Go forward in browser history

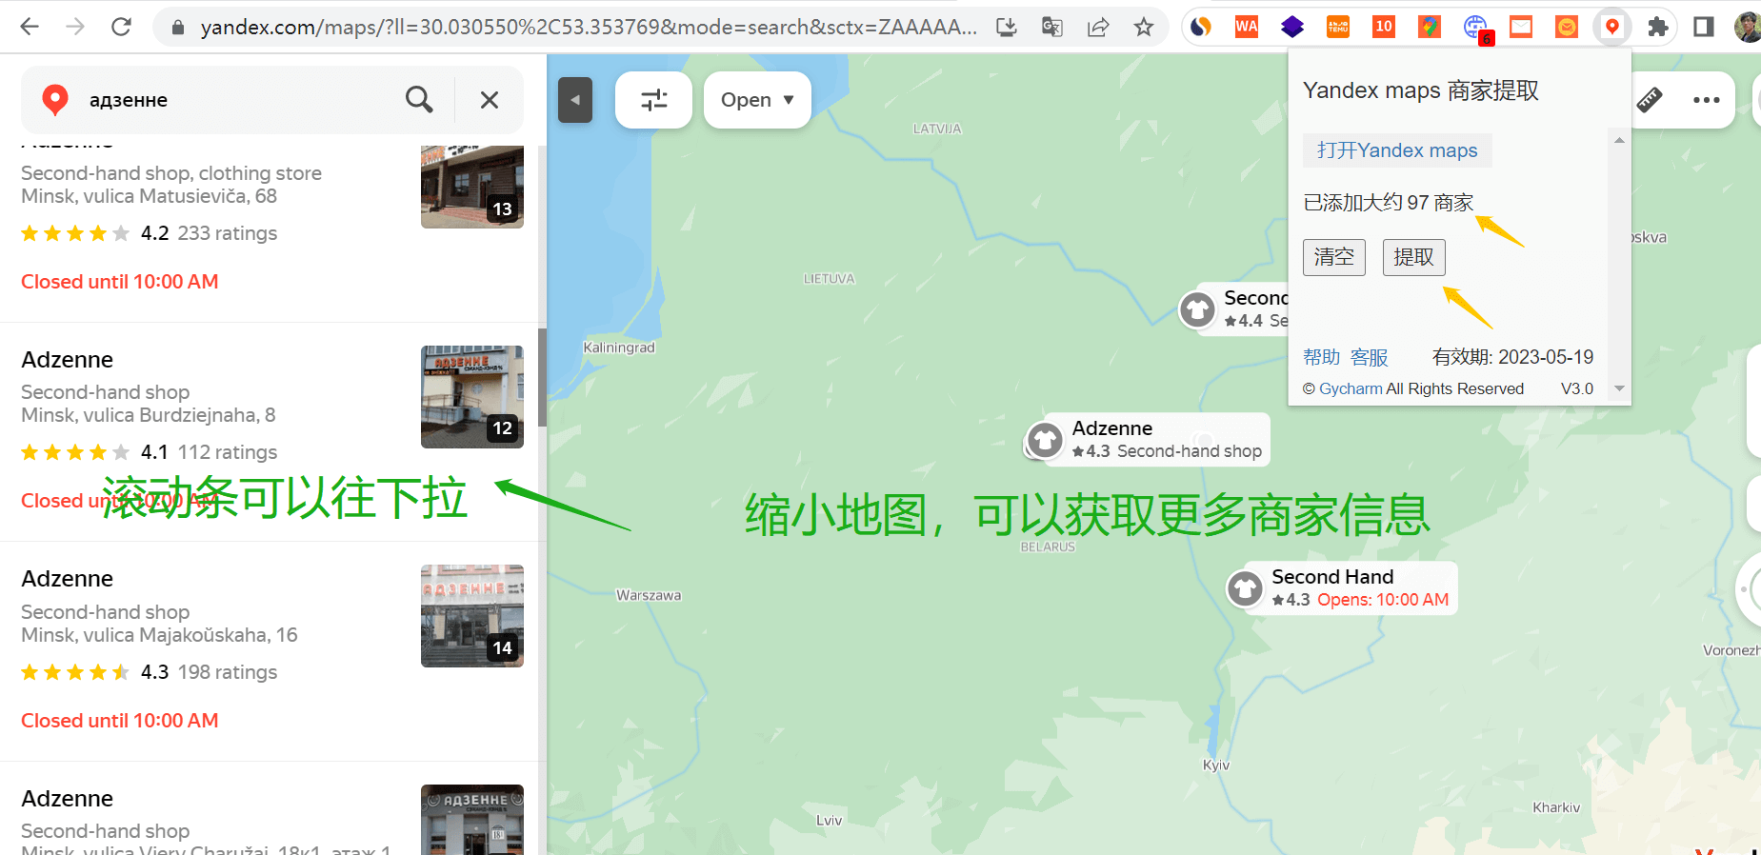click(x=75, y=27)
